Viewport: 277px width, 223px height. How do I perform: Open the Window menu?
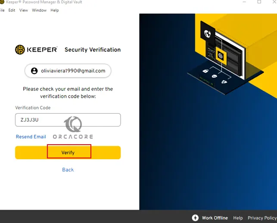click(39, 10)
